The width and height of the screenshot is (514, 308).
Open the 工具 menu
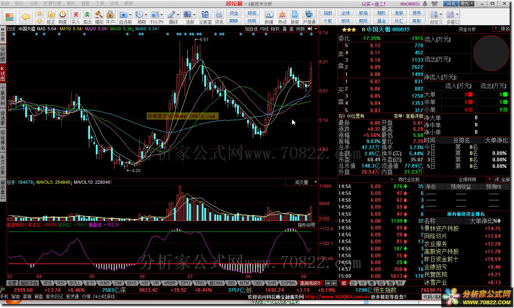(x=100, y=3)
